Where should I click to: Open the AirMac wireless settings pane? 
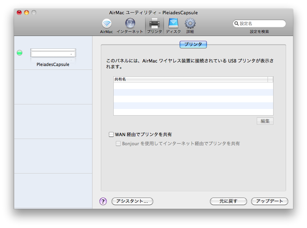pyautogui.click(x=106, y=26)
